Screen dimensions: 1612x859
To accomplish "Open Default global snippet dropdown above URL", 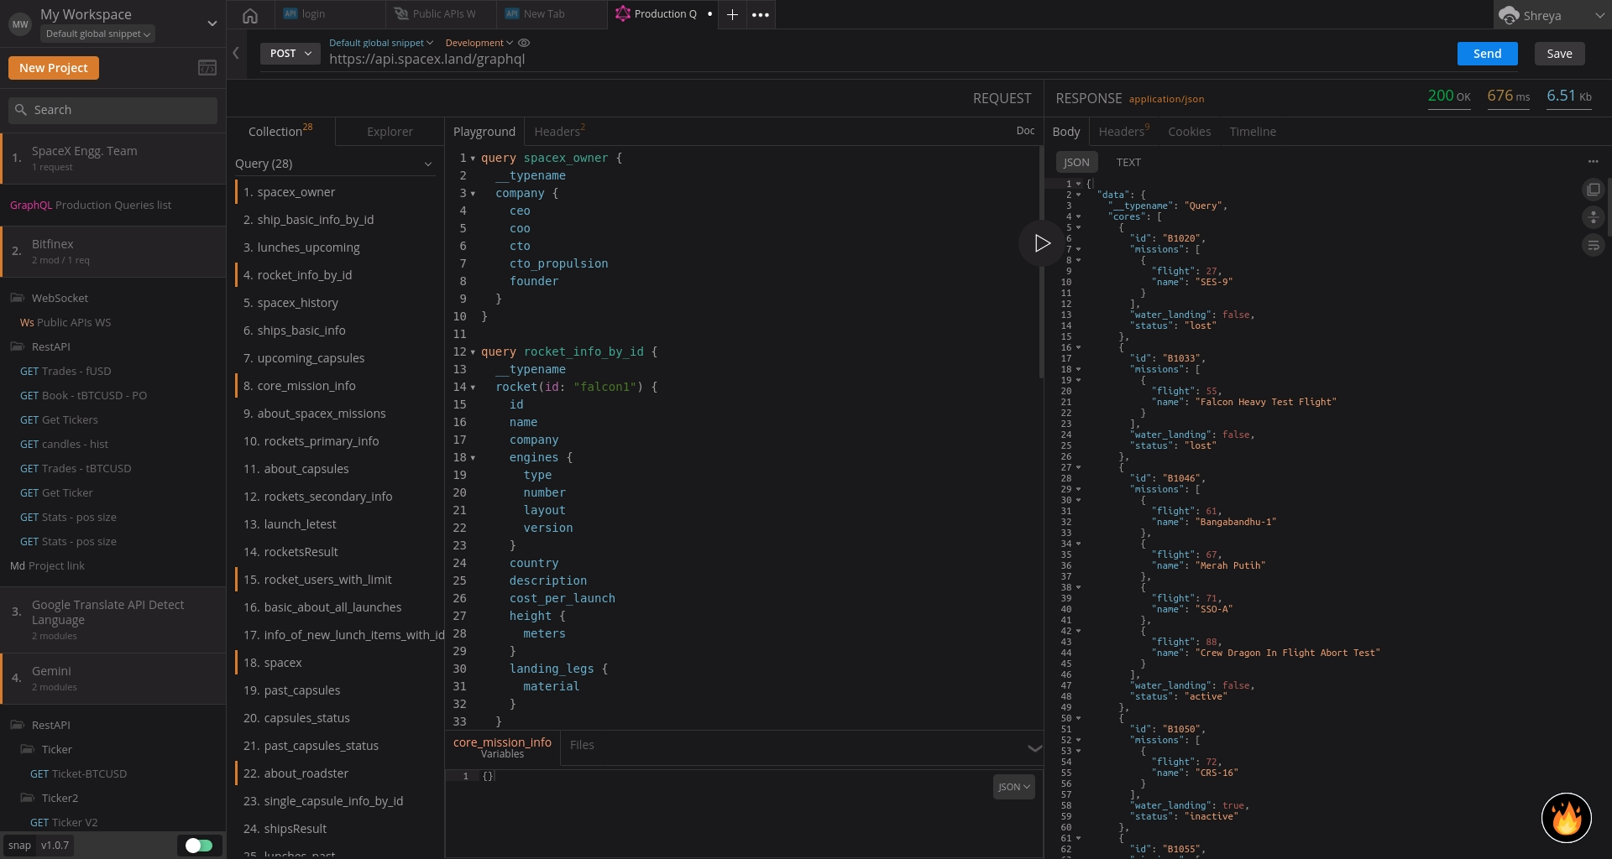I will click(x=380, y=43).
